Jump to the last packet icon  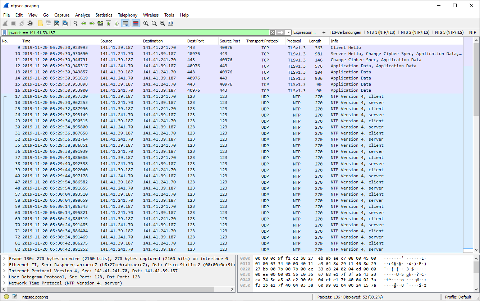coord(117,23)
